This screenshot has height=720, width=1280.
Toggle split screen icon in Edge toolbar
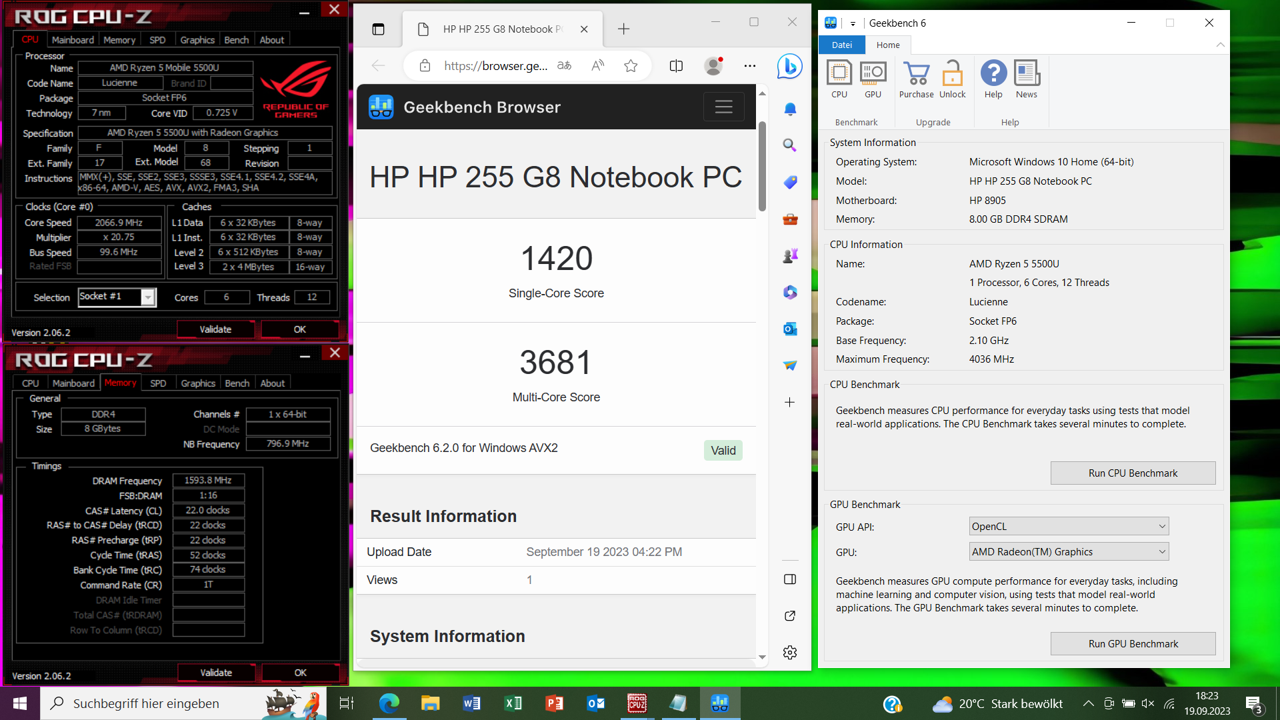tap(676, 65)
